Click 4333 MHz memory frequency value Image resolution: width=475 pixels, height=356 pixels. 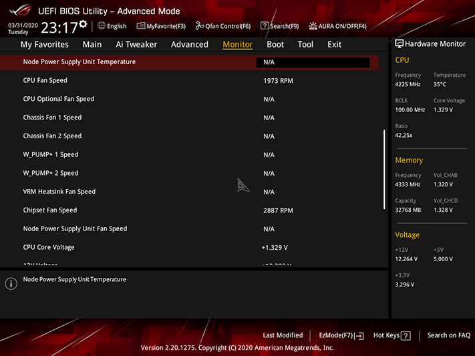coord(408,184)
